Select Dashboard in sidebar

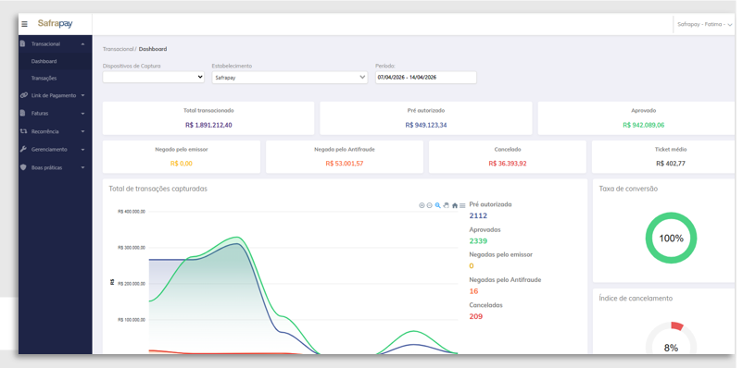coord(44,61)
